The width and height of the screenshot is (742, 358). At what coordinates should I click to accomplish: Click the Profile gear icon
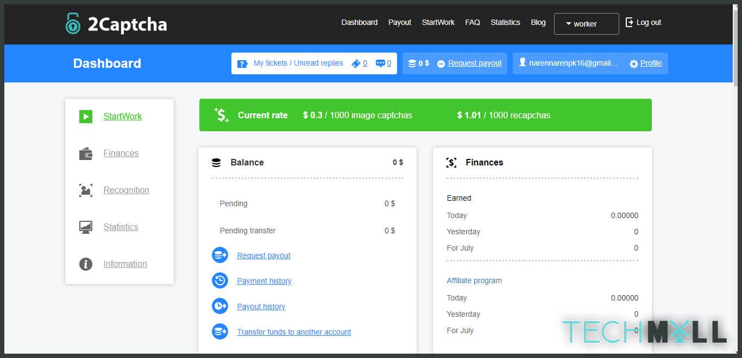click(x=634, y=63)
